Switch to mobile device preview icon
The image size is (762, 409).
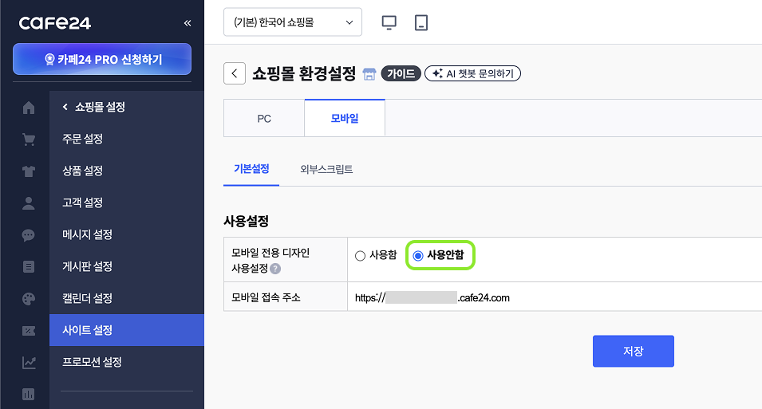click(x=420, y=22)
